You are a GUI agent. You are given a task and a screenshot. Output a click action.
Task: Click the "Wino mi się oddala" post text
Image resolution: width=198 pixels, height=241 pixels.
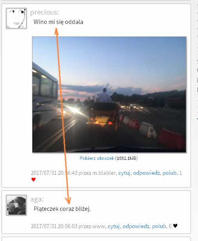58,22
